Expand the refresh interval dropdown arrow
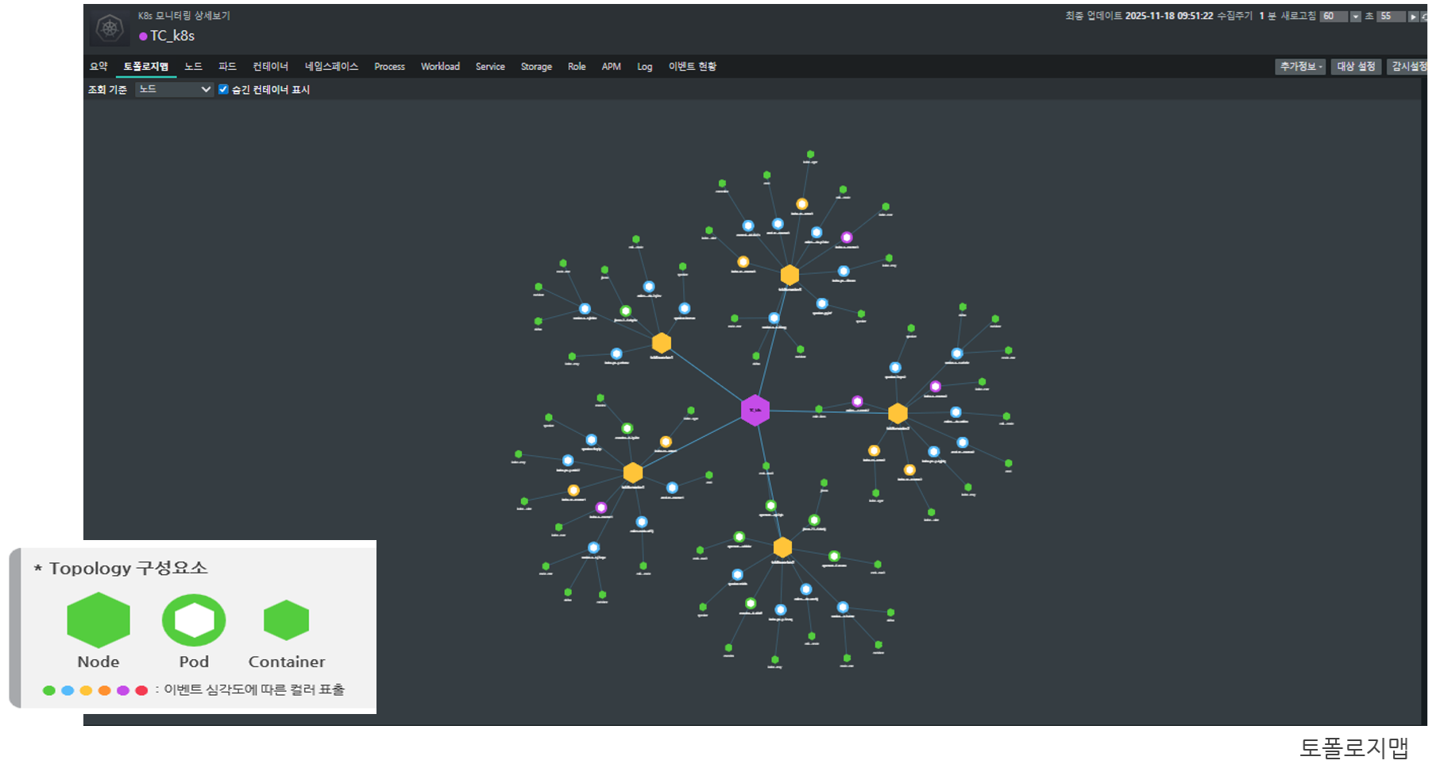1440x772 pixels. (x=1356, y=17)
